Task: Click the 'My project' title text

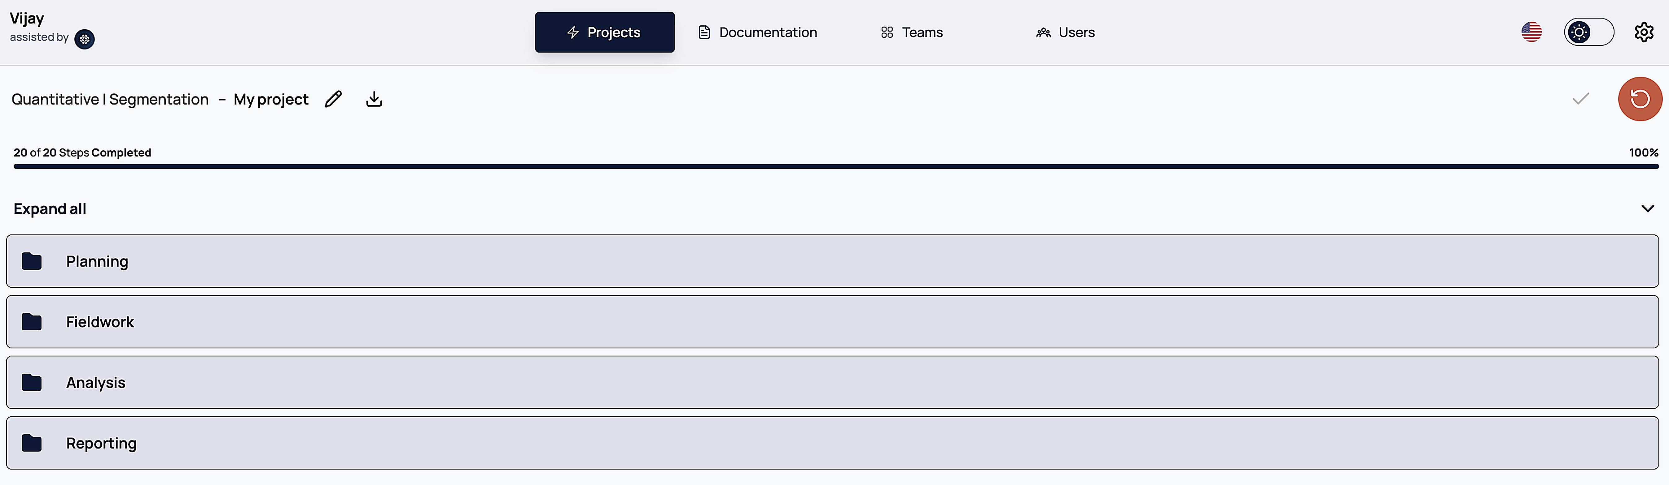Action: pyautogui.click(x=271, y=100)
